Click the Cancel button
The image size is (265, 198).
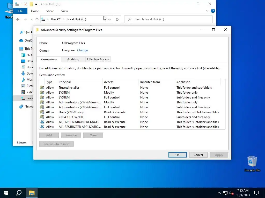pyautogui.click(x=198, y=155)
